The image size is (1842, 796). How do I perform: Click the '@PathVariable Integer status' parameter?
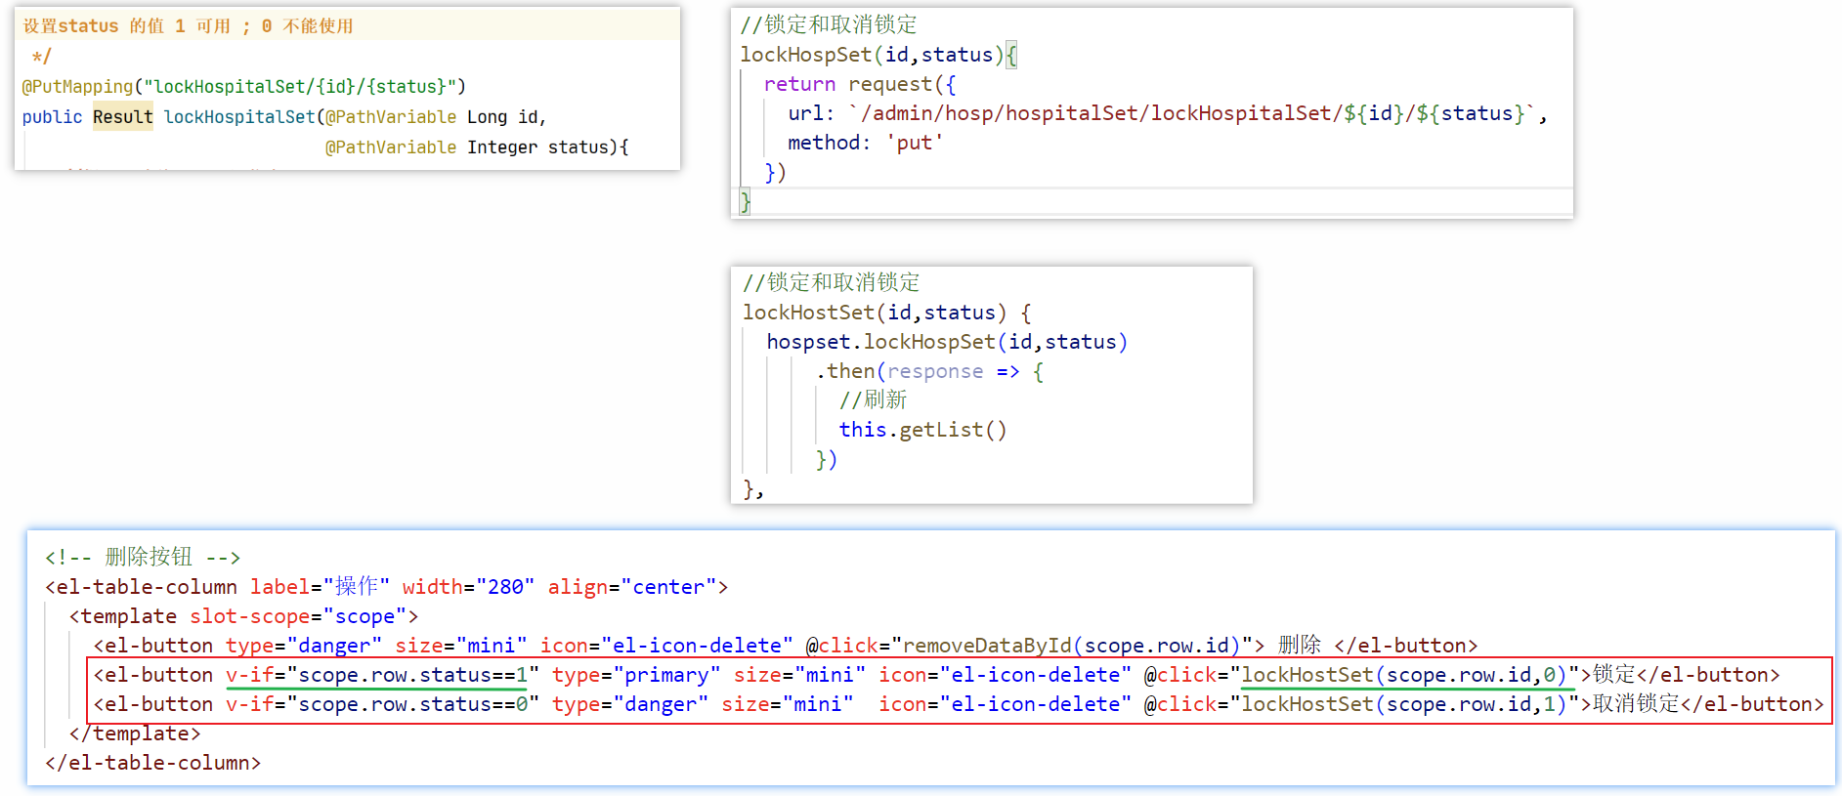[472, 147]
